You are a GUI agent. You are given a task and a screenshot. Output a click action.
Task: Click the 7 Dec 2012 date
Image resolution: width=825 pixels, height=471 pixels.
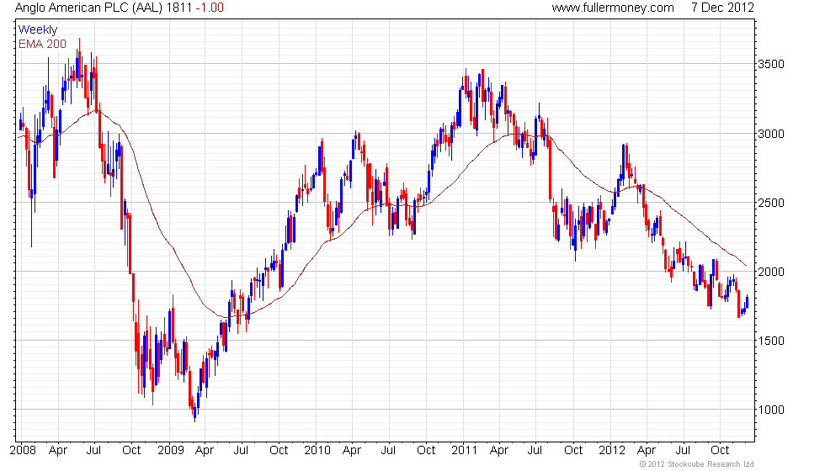tap(722, 8)
